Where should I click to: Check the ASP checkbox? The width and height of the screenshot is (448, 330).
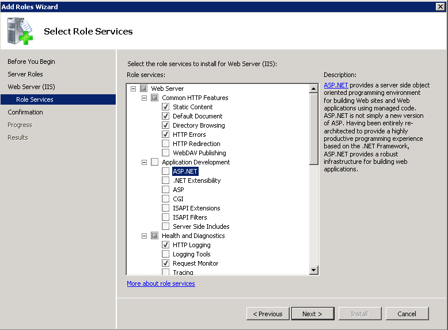(x=165, y=190)
